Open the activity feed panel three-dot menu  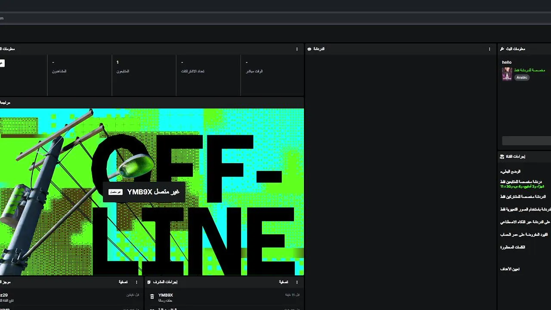coord(136,282)
